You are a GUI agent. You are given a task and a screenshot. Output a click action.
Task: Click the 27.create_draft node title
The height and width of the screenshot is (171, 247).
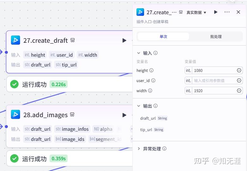coord(46,41)
